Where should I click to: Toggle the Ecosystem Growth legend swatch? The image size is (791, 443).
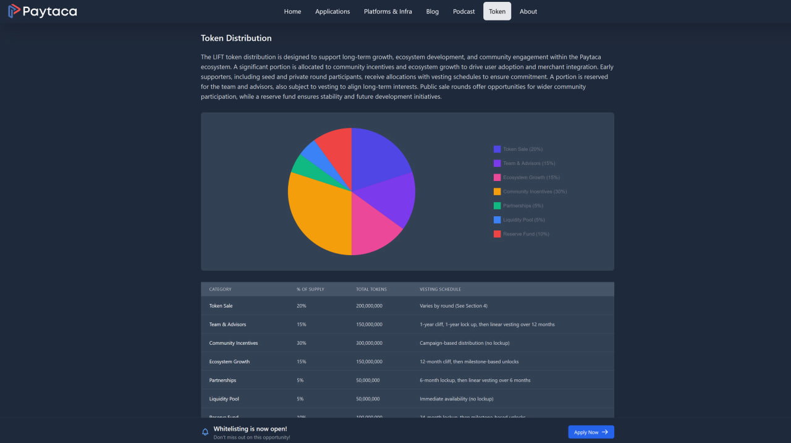point(497,177)
